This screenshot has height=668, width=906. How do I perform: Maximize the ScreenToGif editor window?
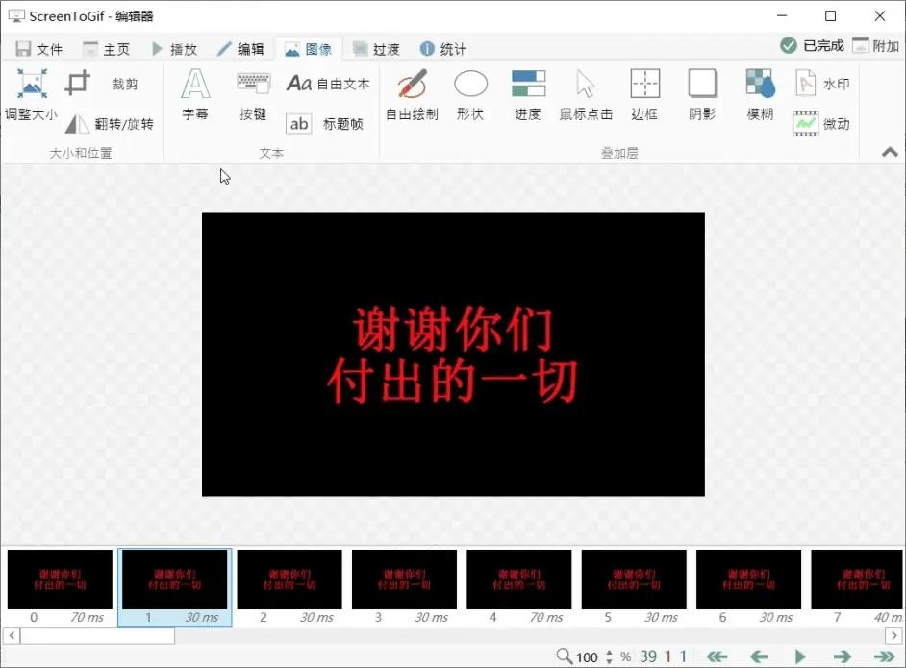[x=830, y=16]
